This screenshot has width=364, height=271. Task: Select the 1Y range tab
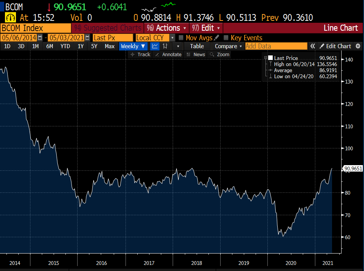81,46
